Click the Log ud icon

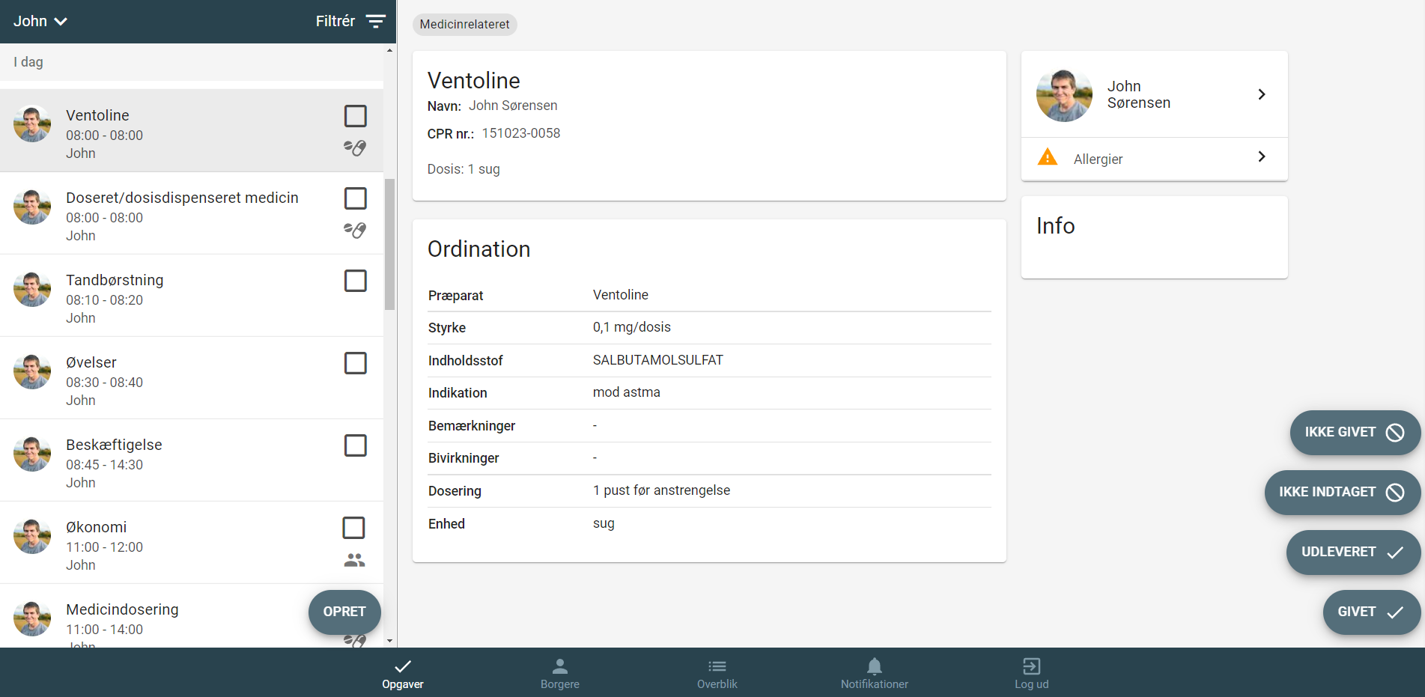tap(1031, 666)
